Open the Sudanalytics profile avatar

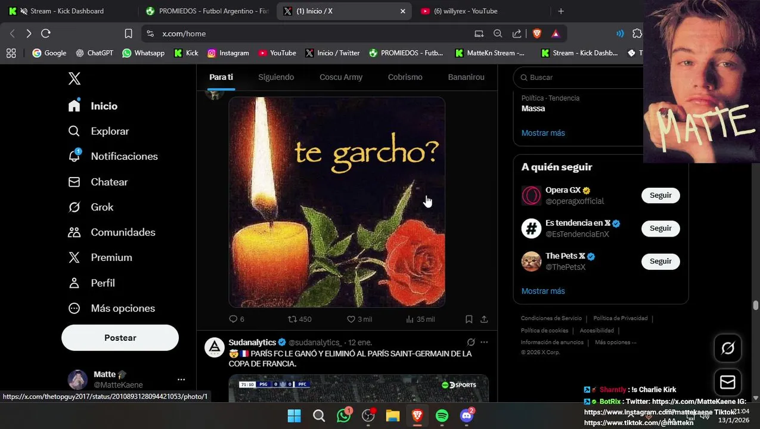(215, 347)
